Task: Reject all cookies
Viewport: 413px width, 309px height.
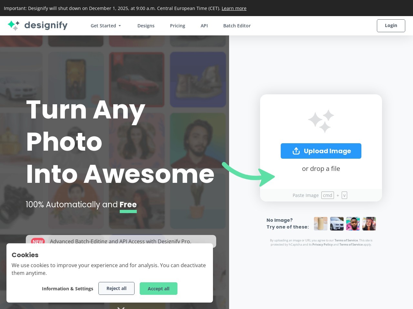Action: 116,288
